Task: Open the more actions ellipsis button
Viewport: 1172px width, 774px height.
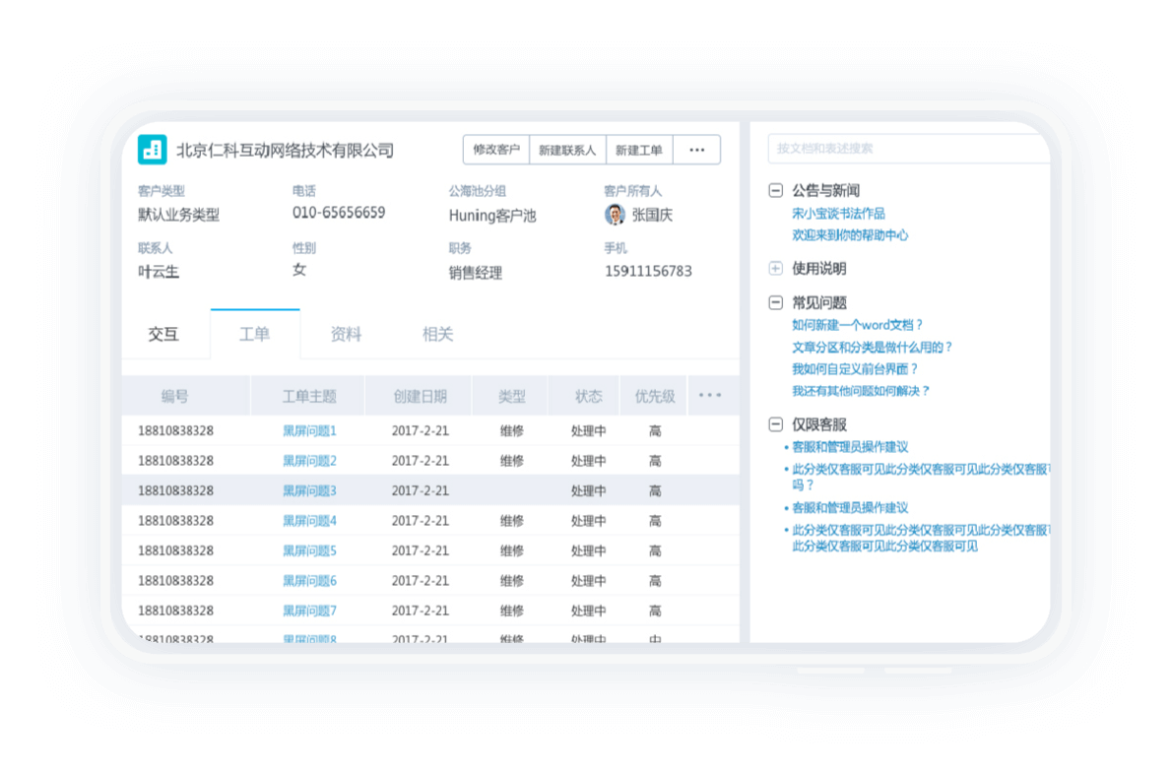Action: tap(696, 150)
